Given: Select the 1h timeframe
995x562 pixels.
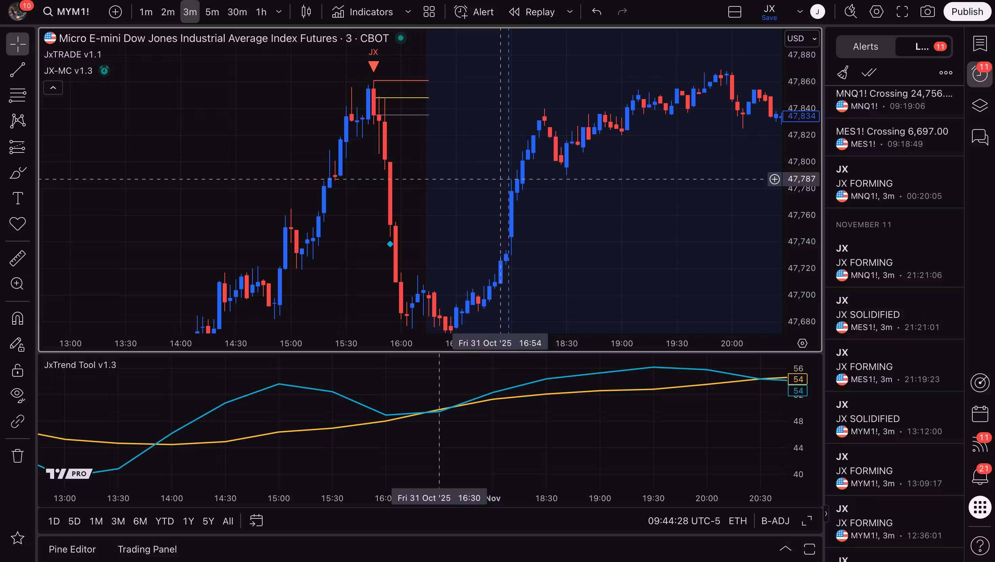Looking at the screenshot, I should 261,12.
